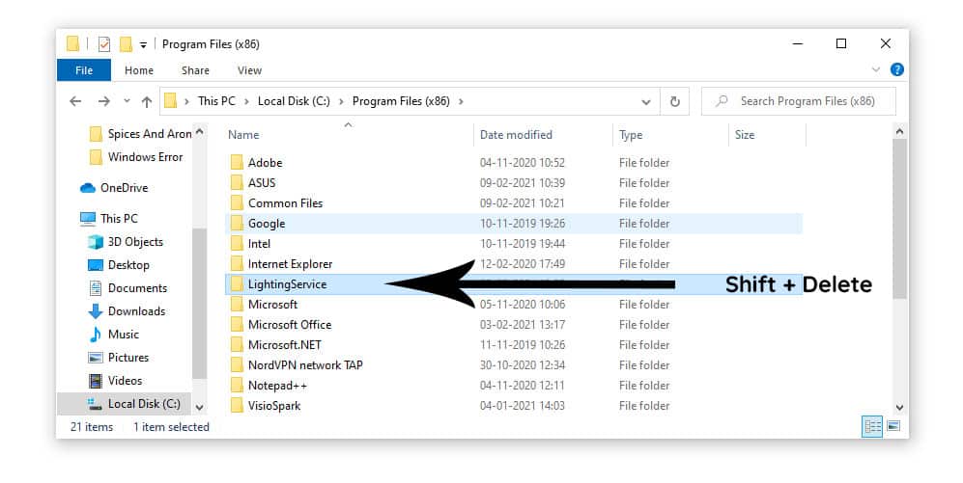Open the recent locations dropdown

pyautogui.click(x=127, y=101)
